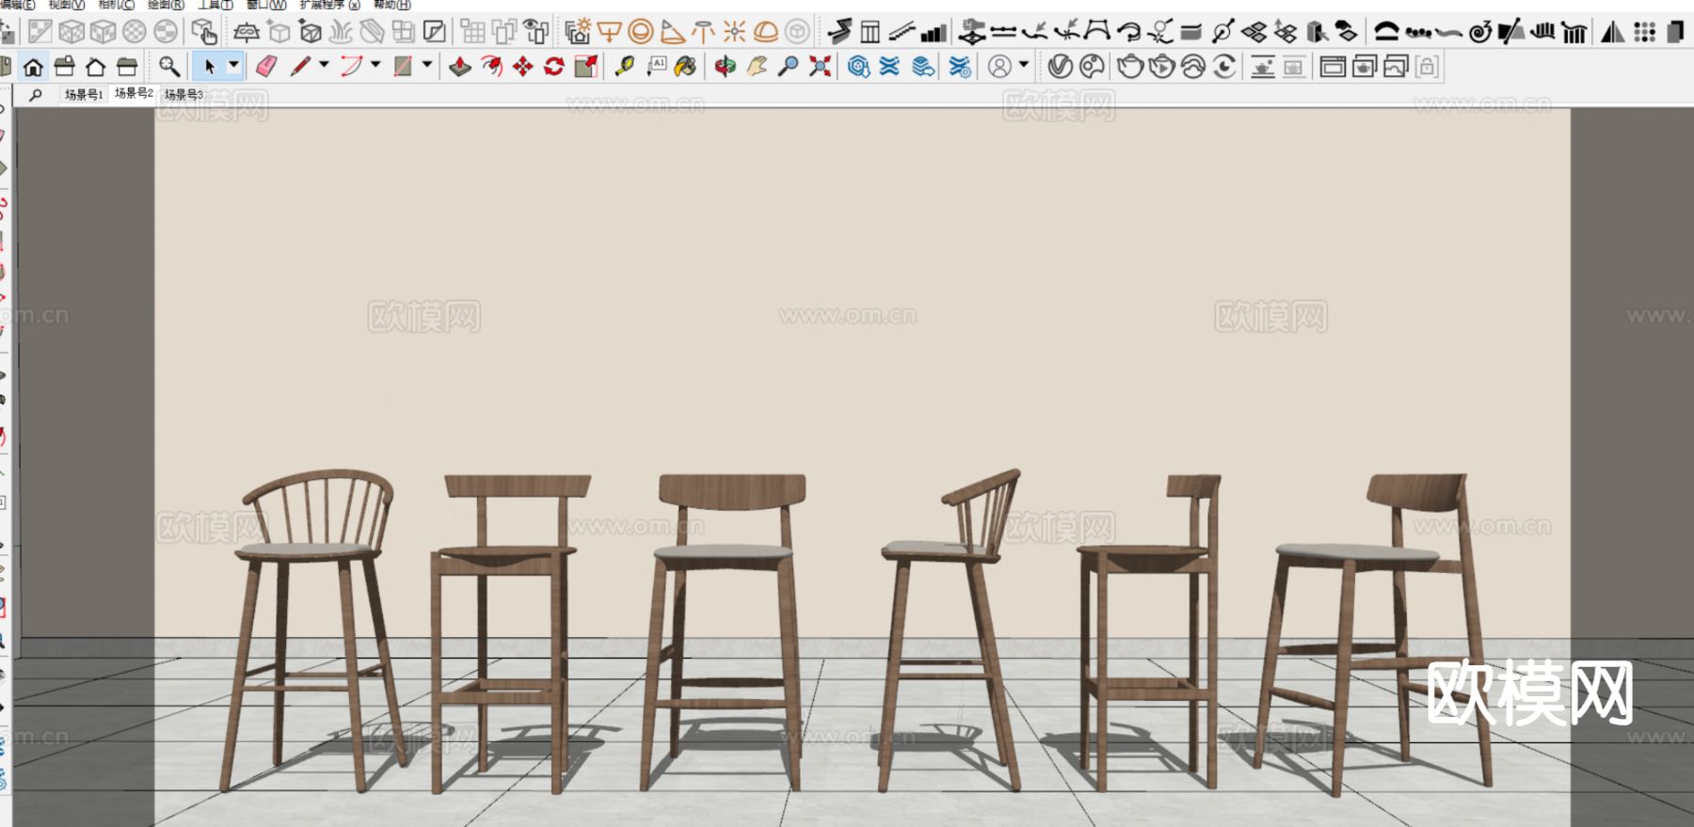Switch to the 场景号1 scene tab
Image resolution: width=1694 pixels, height=827 pixels.
pos(84,95)
